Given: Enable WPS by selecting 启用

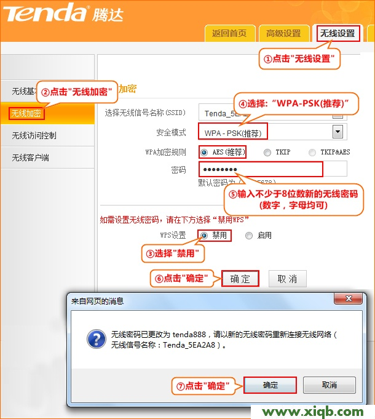Looking at the screenshot, I should (248, 235).
